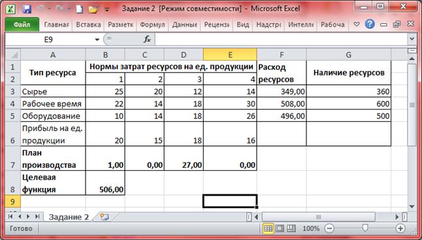Insert a new worksheet tab icon

105,217
